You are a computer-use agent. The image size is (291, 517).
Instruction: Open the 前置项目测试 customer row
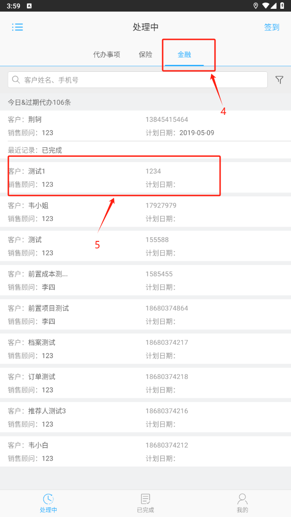click(x=145, y=315)
